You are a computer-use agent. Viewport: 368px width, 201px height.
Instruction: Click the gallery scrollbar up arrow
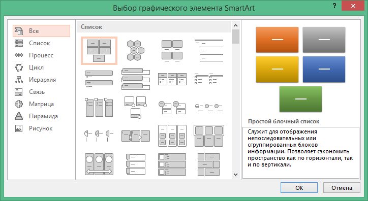click(236, 25)
